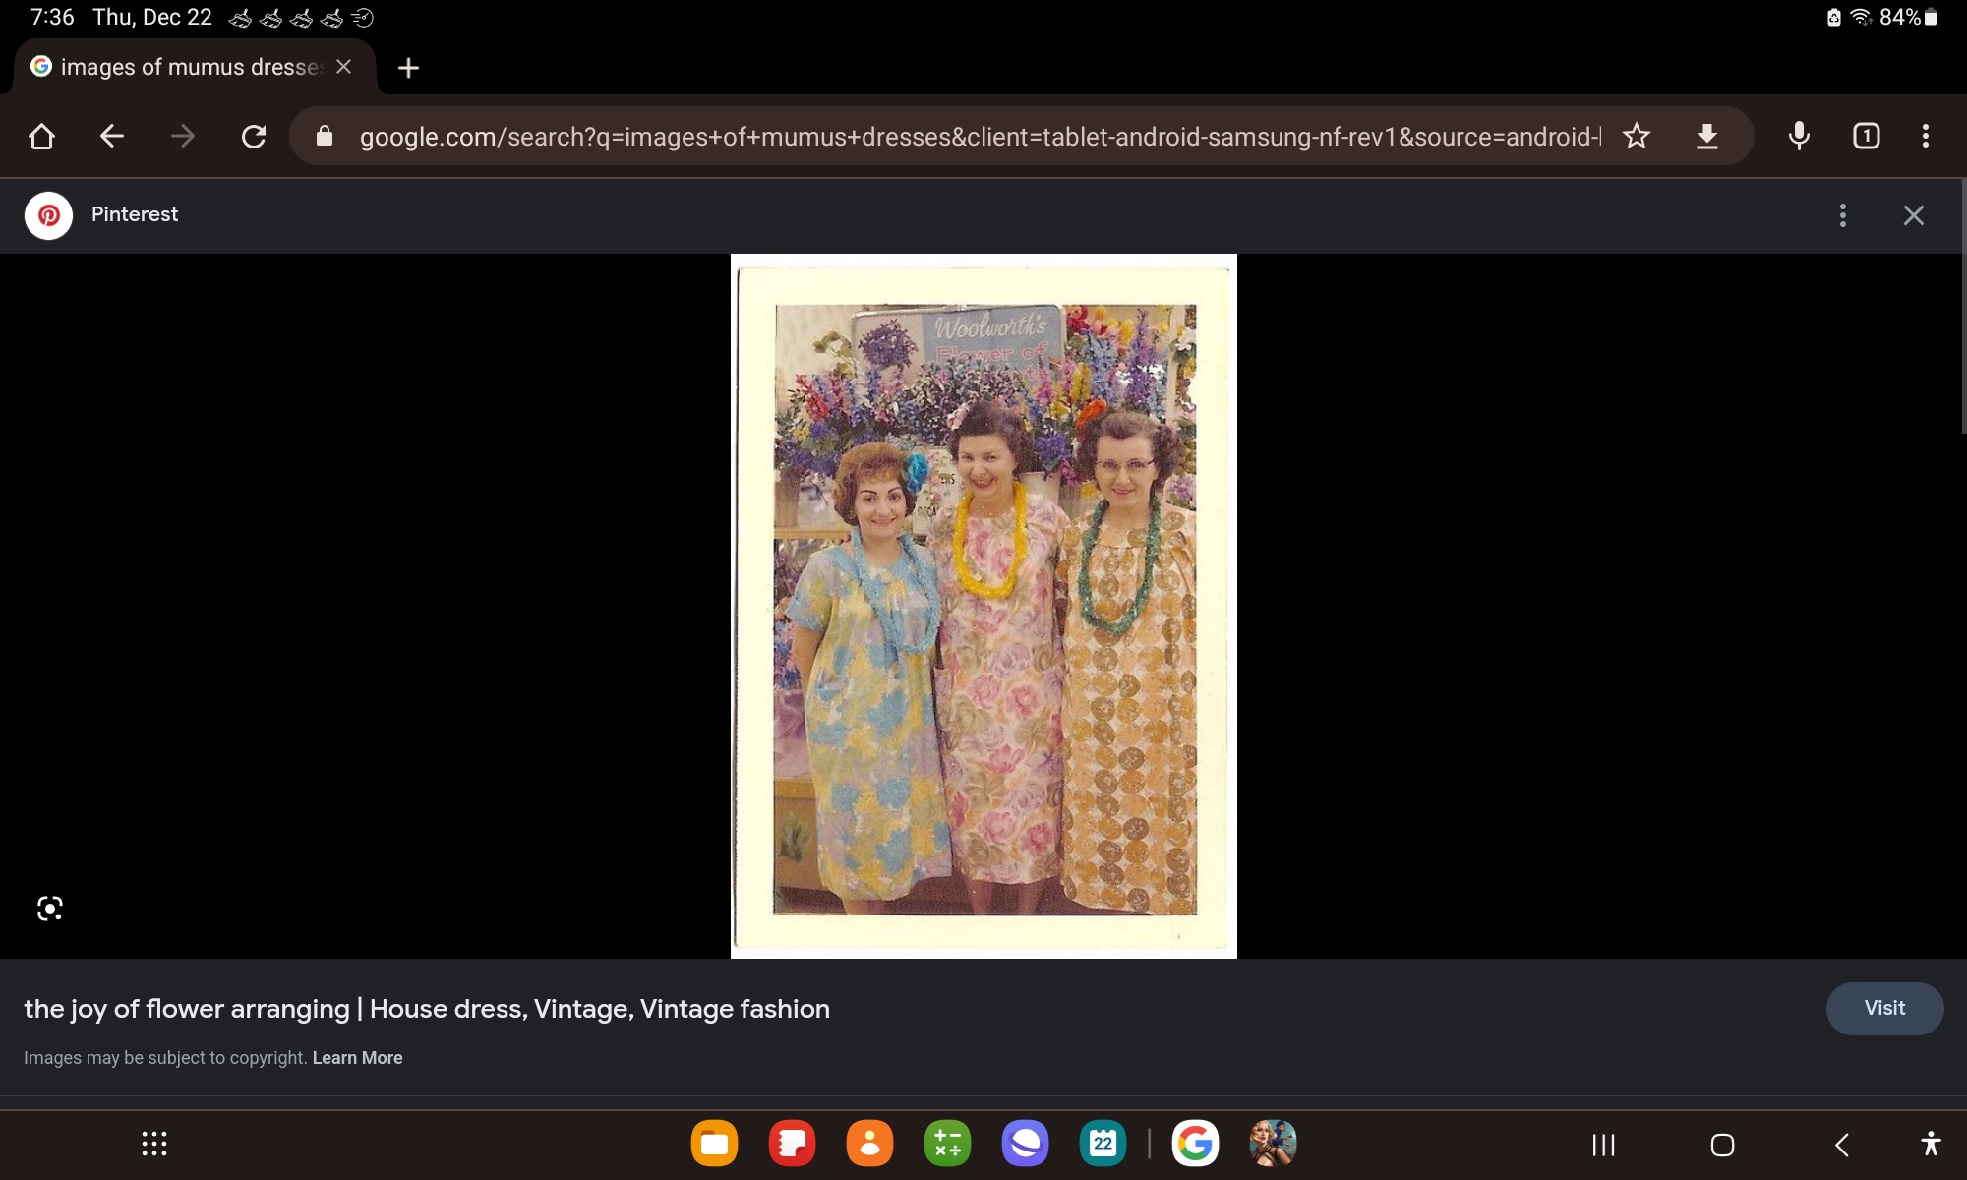
Task: Tap the download icon in the address bar
Action: 1707,136
